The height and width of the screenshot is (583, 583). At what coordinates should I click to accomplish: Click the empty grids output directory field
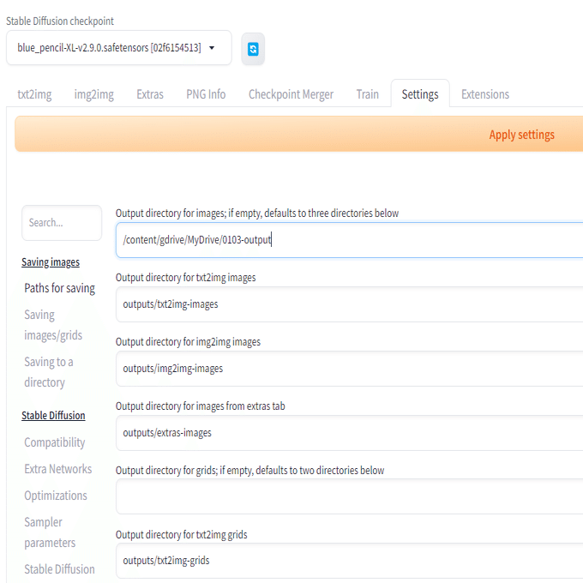click(350, 496)
